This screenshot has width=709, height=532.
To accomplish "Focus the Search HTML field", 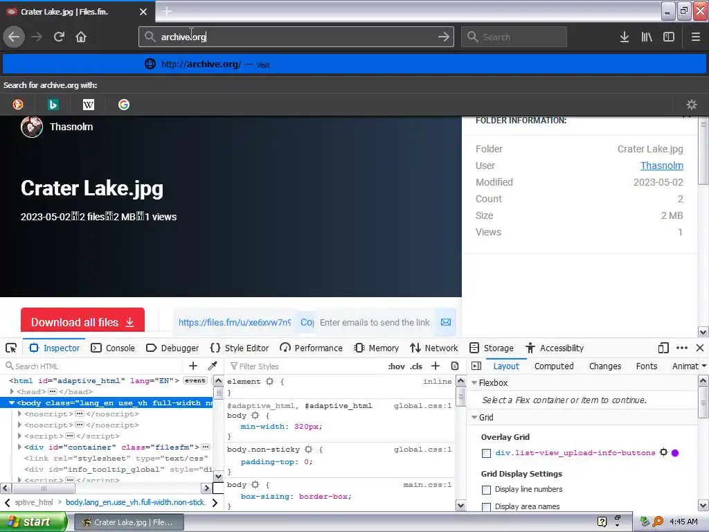I will (x=93, y=366).
